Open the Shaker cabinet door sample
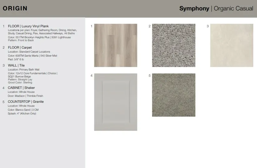The width and height of the screenshot is (257, 168). [x=116, y=102]
